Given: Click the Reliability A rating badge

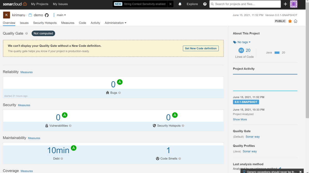Looking at the screenshot, I should click(120, 82).
